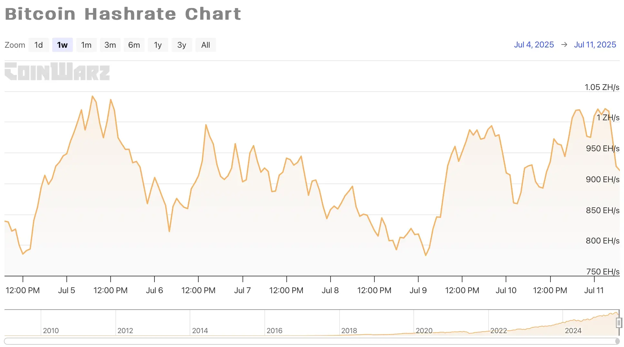Switch zoom to 1m
624x347 pixels.
coord(86,45)
